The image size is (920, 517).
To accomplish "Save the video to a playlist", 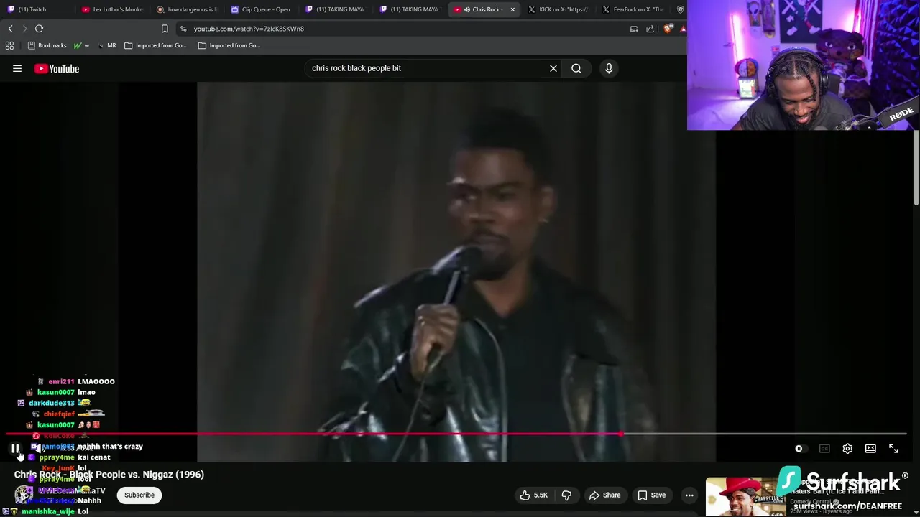I will [x=652, y=495].
